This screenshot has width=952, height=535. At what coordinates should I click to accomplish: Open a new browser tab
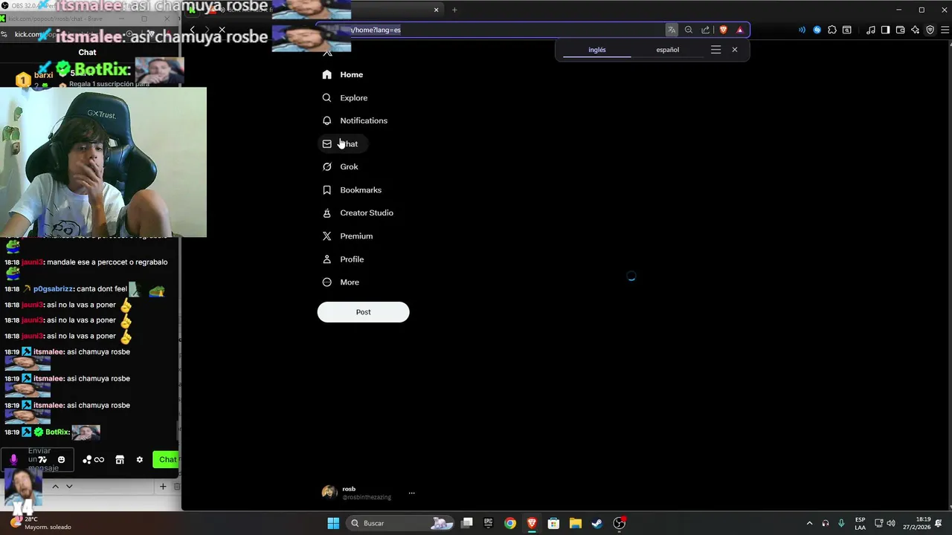[454, 10]
